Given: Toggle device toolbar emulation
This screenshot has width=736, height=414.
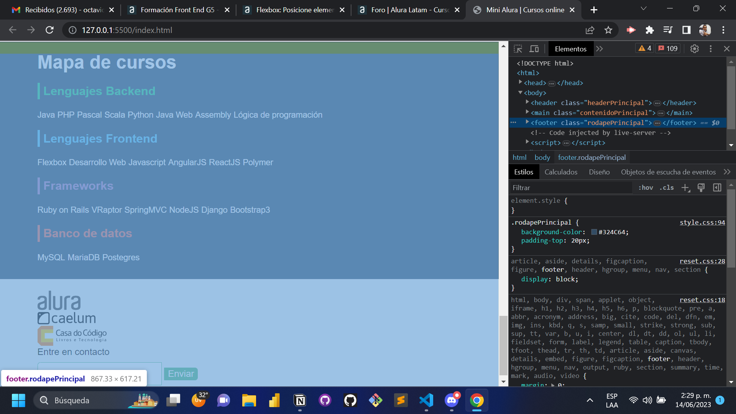Looking at the screenshot, I should (534, 49).
